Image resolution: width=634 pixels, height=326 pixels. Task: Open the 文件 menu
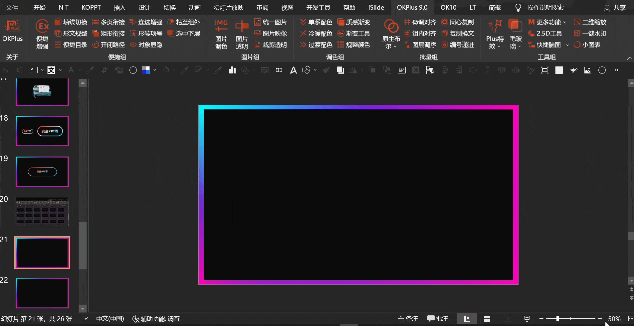[12, 7]
